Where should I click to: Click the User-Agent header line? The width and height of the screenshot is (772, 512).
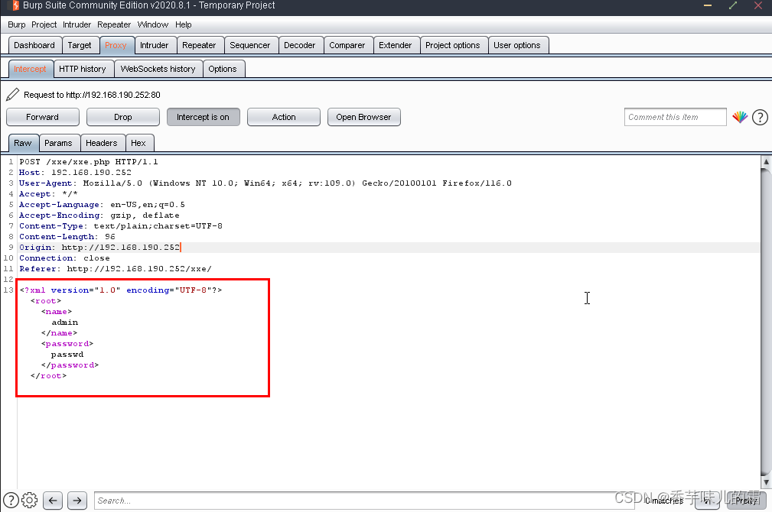point(265,183)
